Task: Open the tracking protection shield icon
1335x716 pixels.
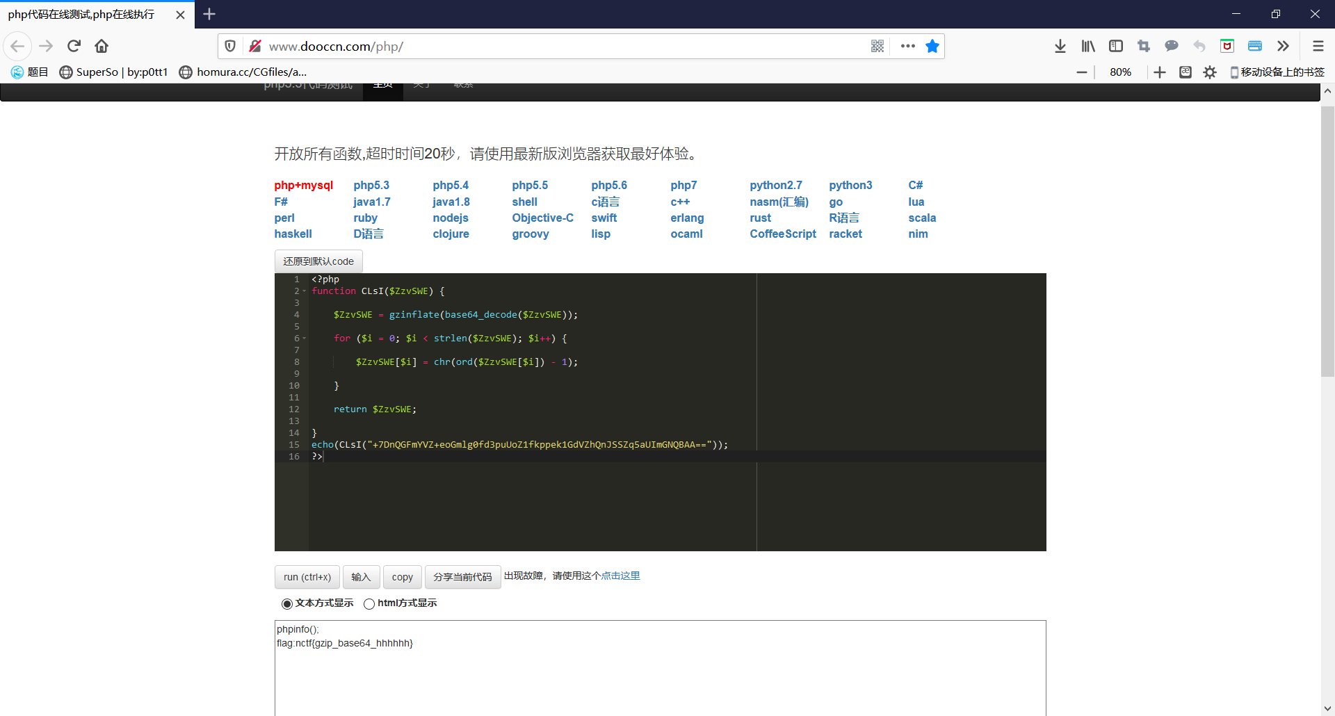Action: 230,46
